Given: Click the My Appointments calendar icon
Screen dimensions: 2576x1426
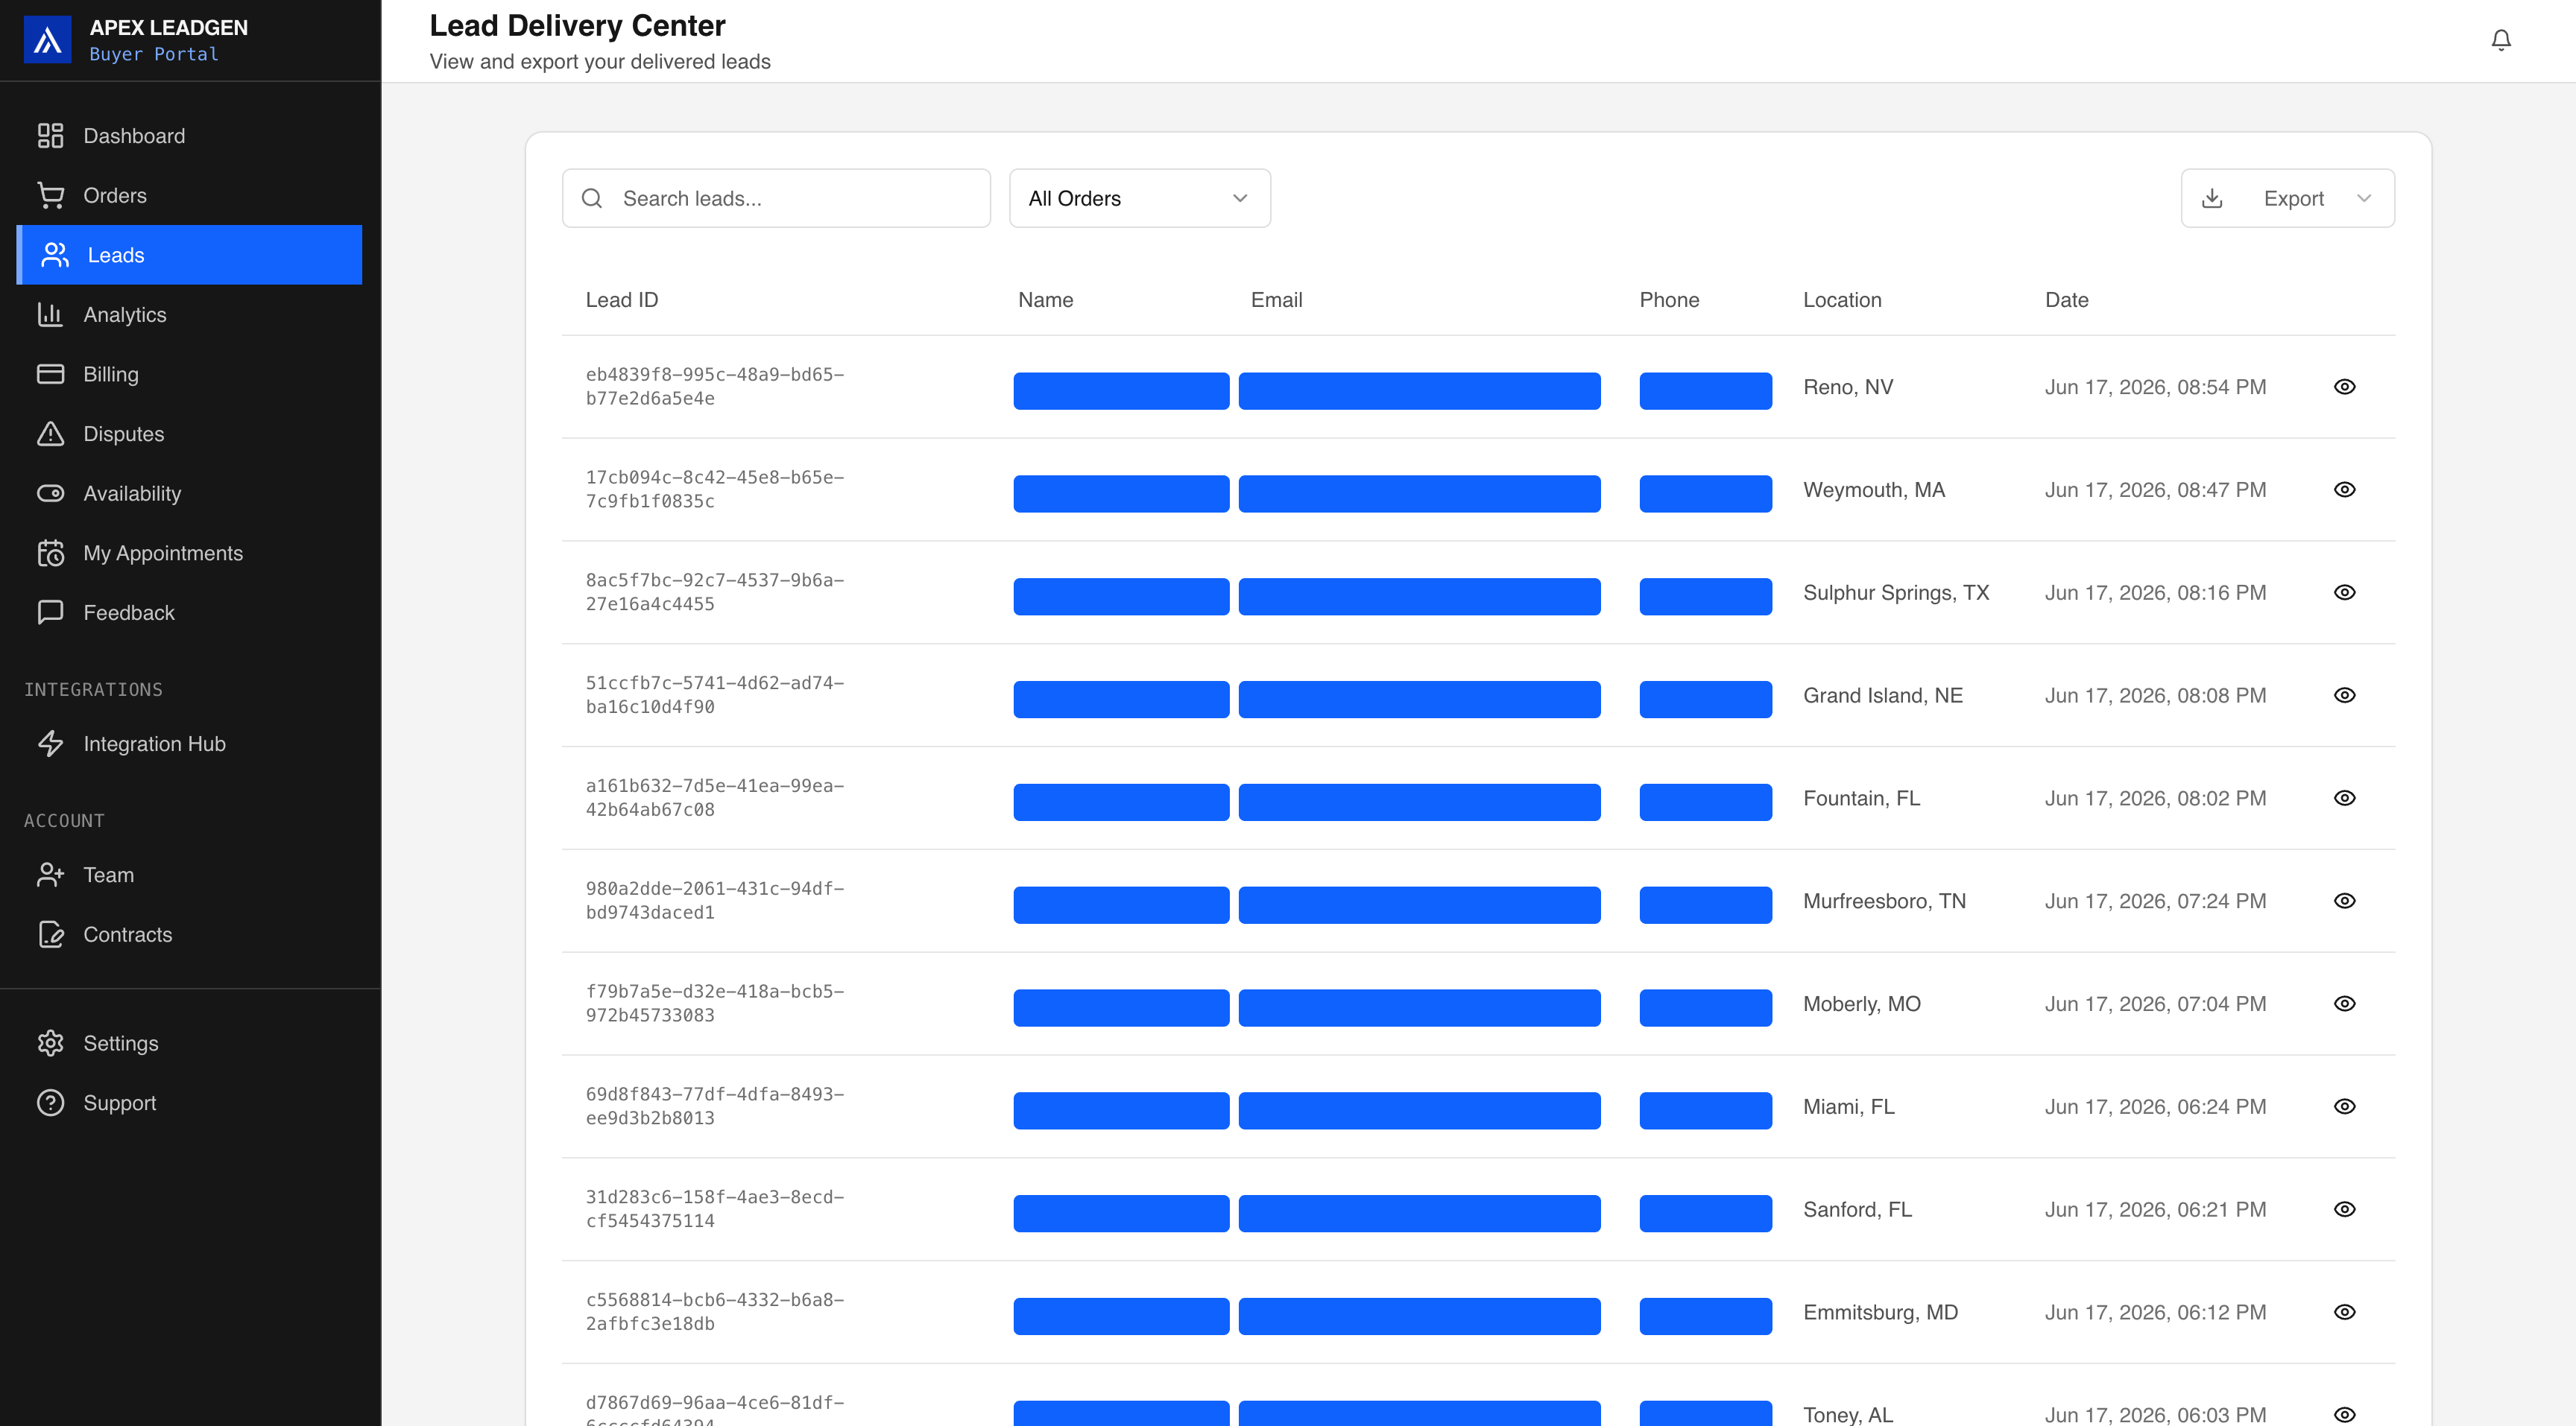Looking at the screenshot, I should [50, 553].
